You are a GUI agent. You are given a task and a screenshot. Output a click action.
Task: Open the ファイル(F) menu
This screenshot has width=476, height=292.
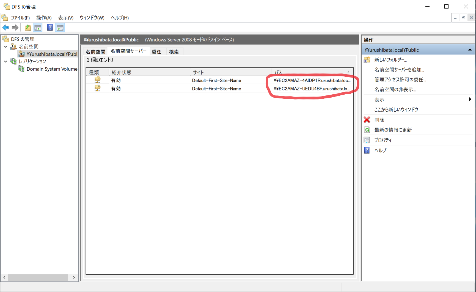(x=20, y=18)
